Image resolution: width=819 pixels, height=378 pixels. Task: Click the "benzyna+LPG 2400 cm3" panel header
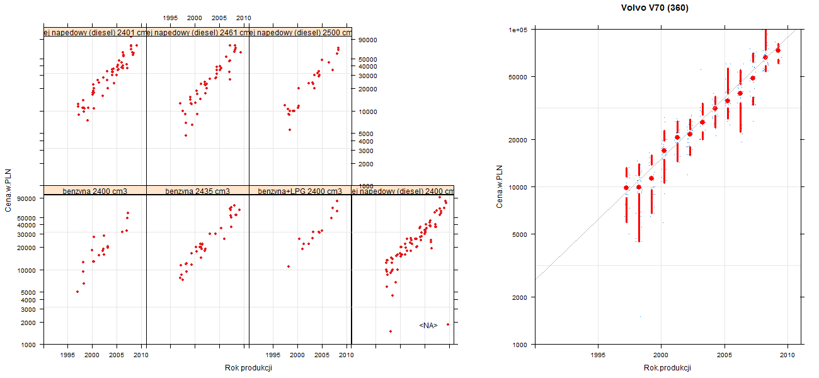[301, 191]
